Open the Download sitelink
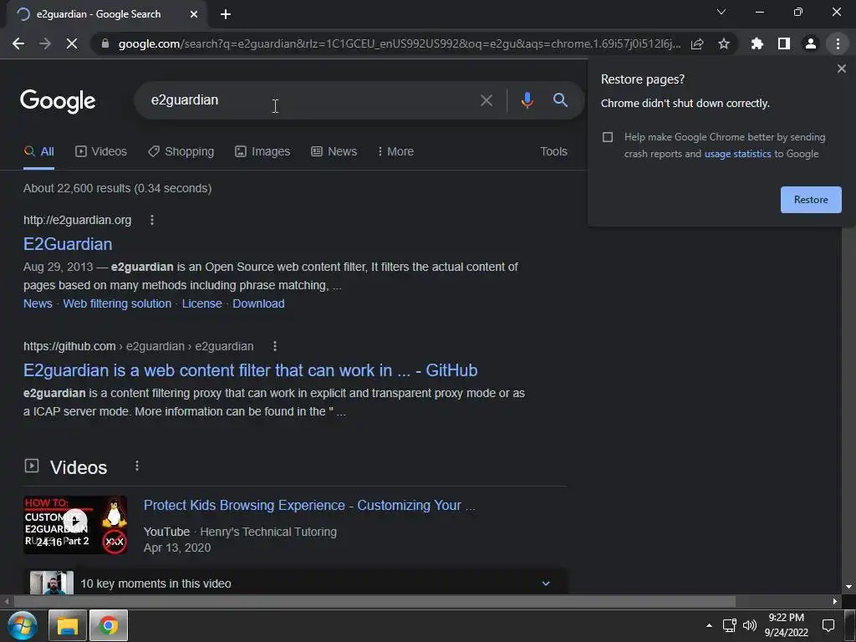The image size is (856, 642). pyautogui.click(x=258, y=303)
